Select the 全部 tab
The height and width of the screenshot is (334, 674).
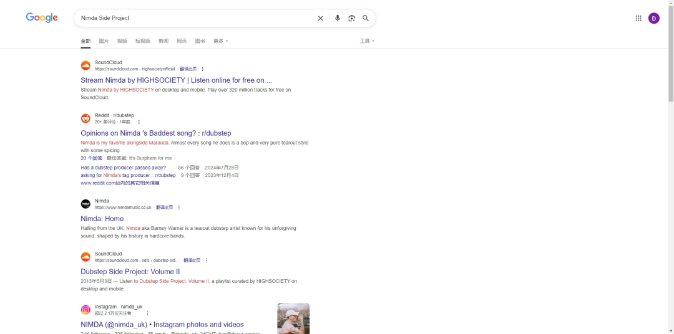pyautogui.click(x=85, y=41)
